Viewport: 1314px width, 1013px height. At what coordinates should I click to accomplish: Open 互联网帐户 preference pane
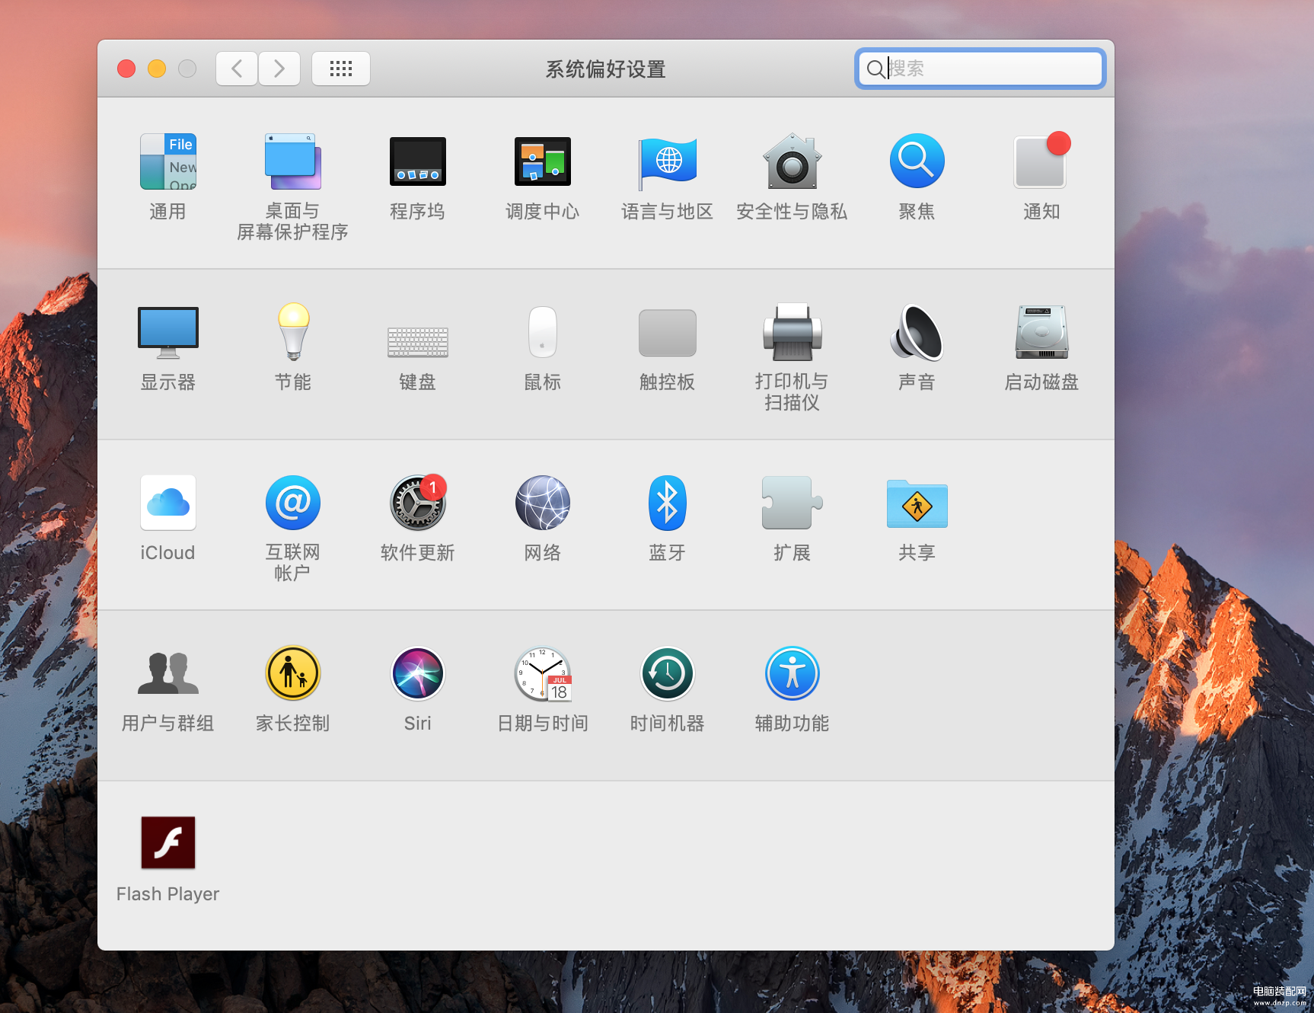point(293,503)
